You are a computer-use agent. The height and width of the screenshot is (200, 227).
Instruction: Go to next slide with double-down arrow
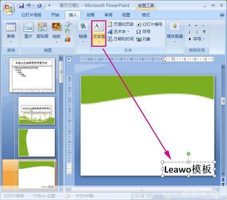click(x=223, y=184)
